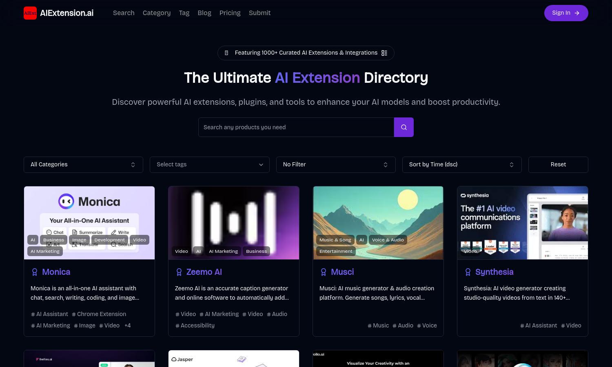Click the #AI Assistant tag on Synthesia card
The height and width of the screenshot is (367, 612).
click(539, 325)
